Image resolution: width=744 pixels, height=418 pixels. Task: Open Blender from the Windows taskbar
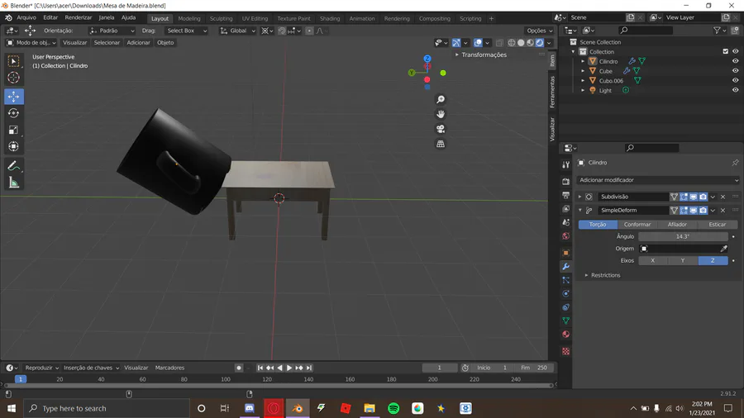click(x=298, y=408)
